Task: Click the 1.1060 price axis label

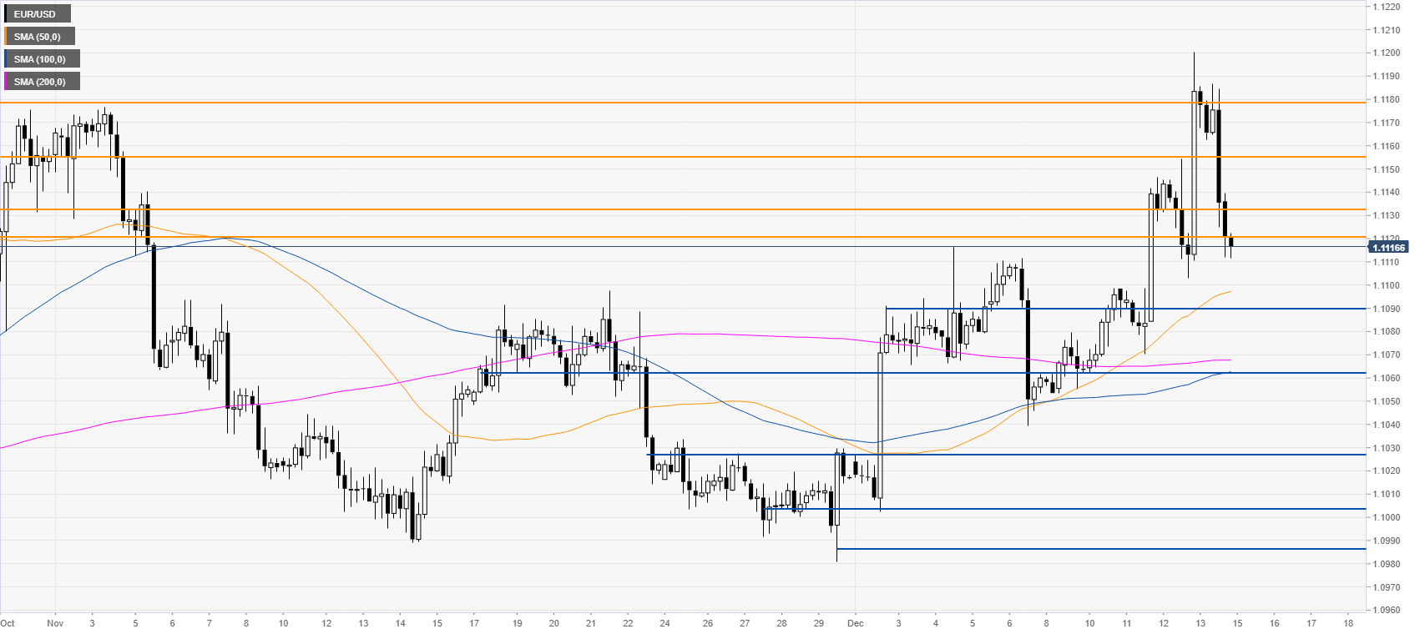Action: (x=1387, y=378)
